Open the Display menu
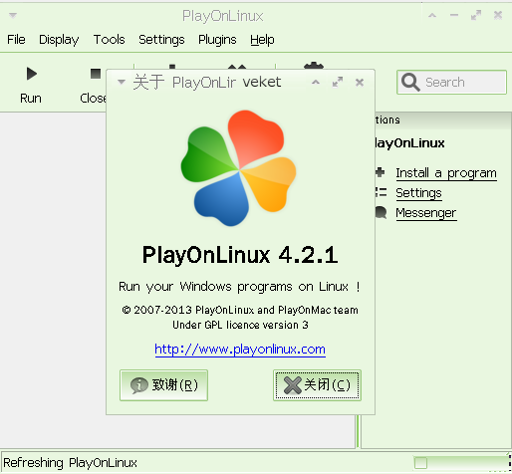The width and height of the screenshot is (512, 474). [x=59, y=40]
